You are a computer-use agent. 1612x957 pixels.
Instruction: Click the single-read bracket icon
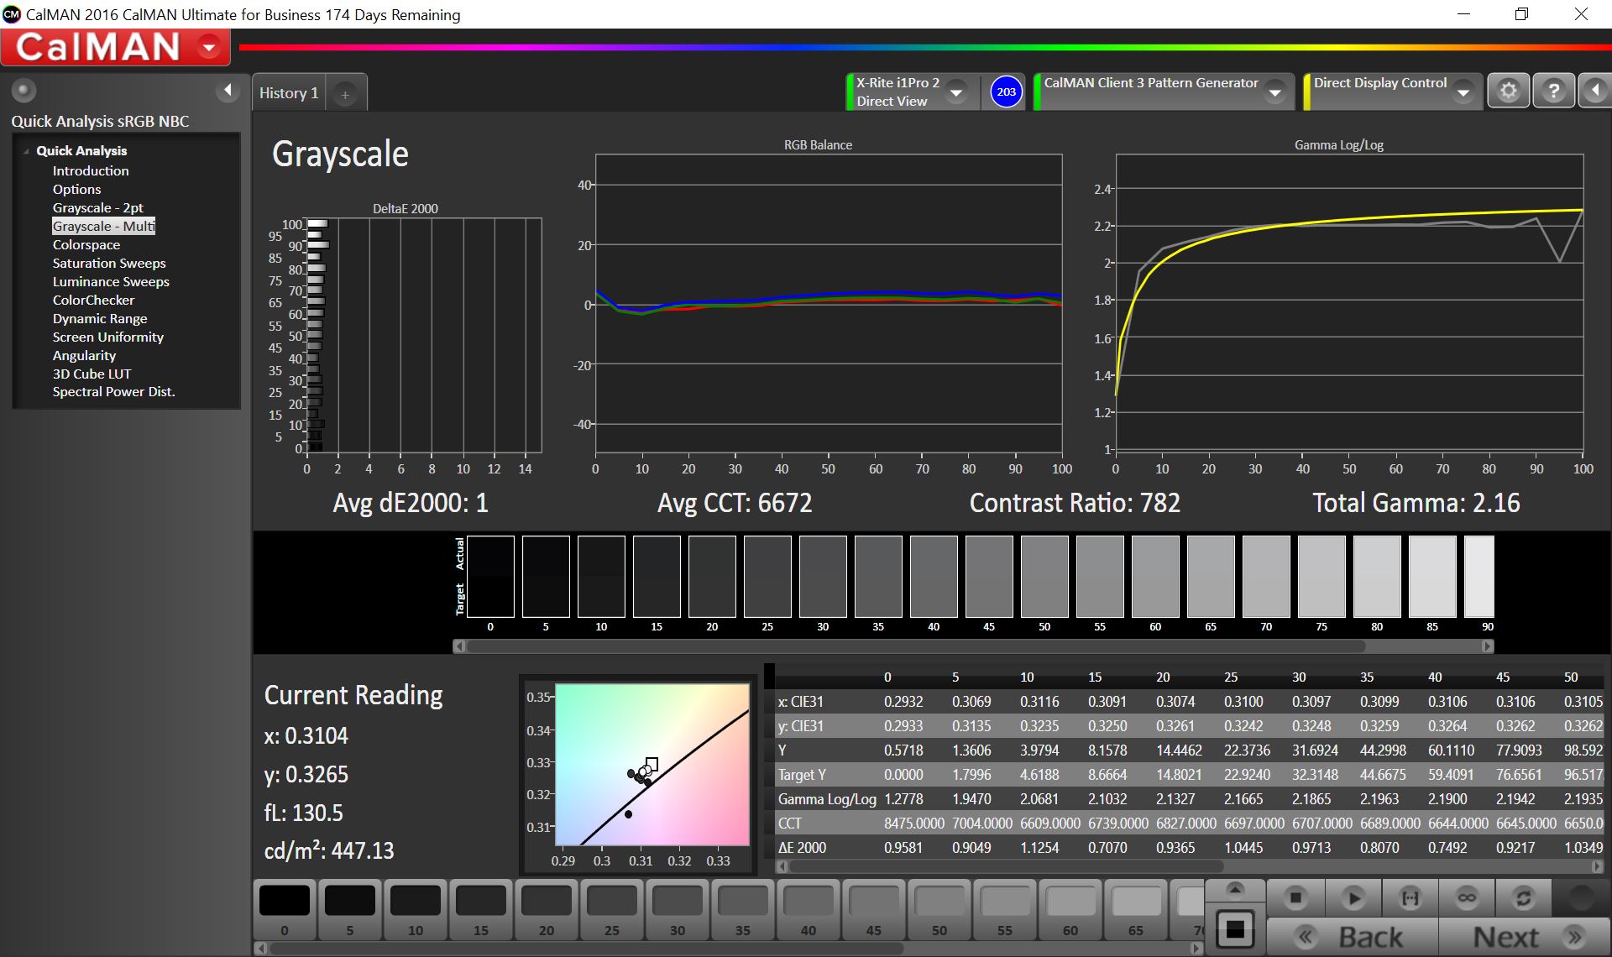[x=1410, y=898]
